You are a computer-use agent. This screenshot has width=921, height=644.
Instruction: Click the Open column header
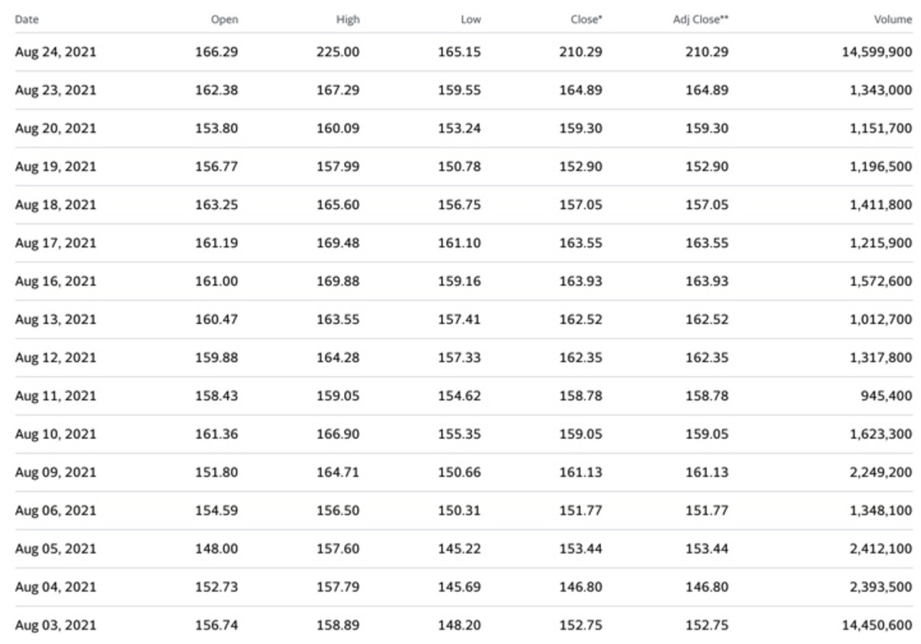(224, 20)
